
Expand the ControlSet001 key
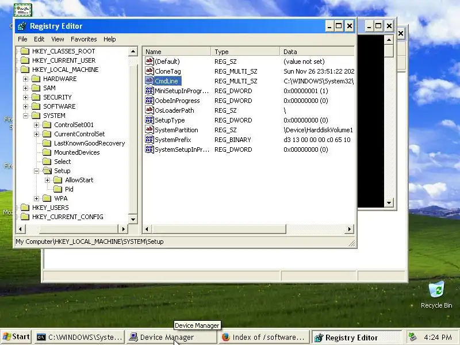pos(36,125)
